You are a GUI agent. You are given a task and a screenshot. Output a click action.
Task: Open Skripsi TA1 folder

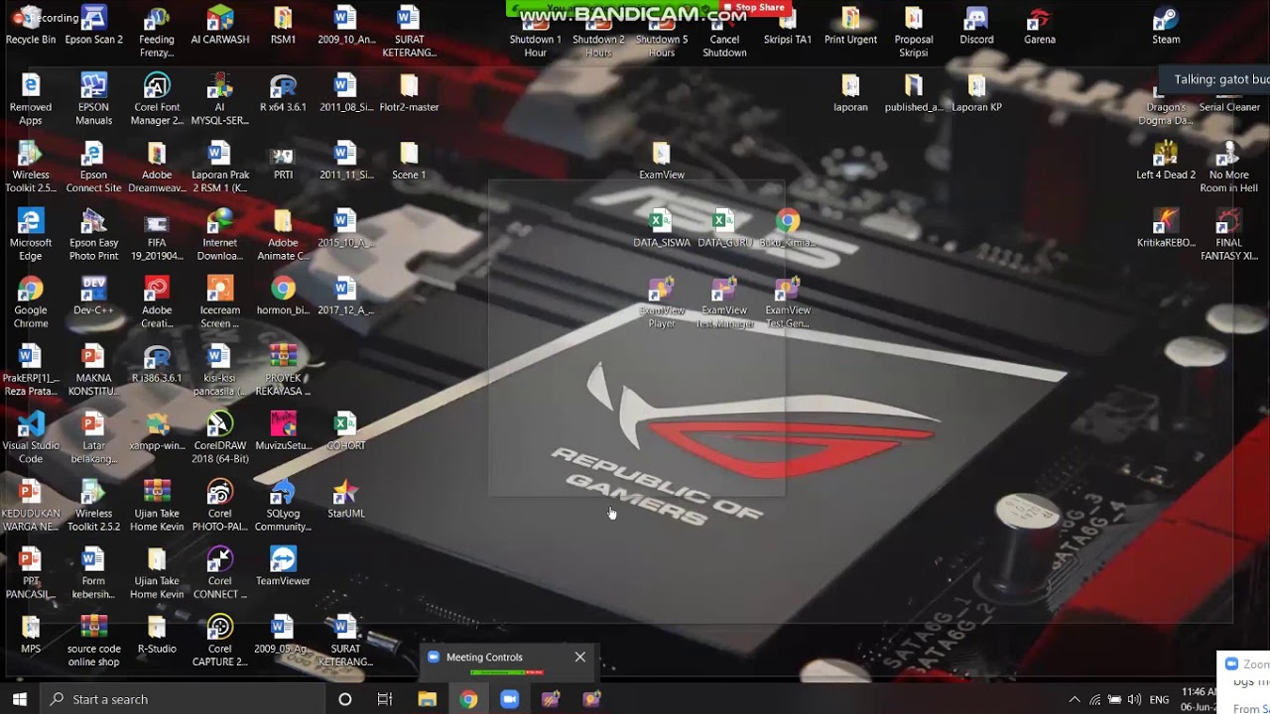pos(788,27)
